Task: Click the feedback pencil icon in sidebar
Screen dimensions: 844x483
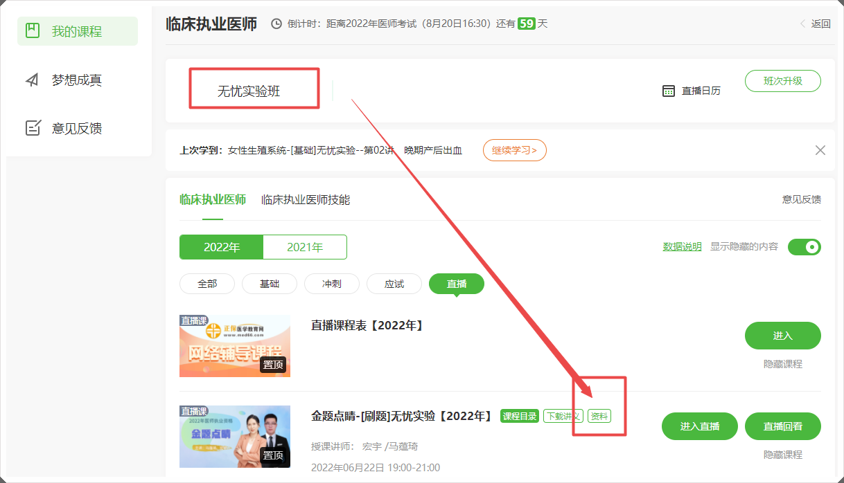Action: [x=33, y=128]
